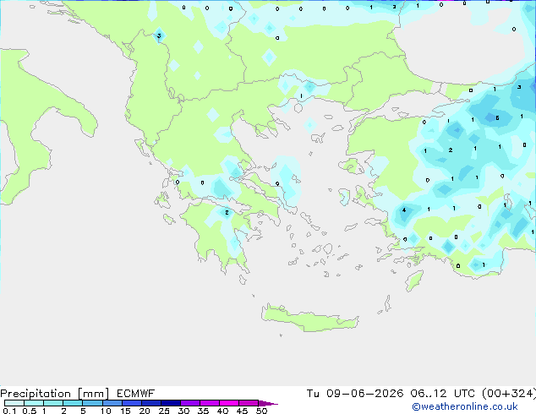Select the 15–20 mm legend color swatch
Viewport: 536px width, 414px height.
(x=131, y=403)
